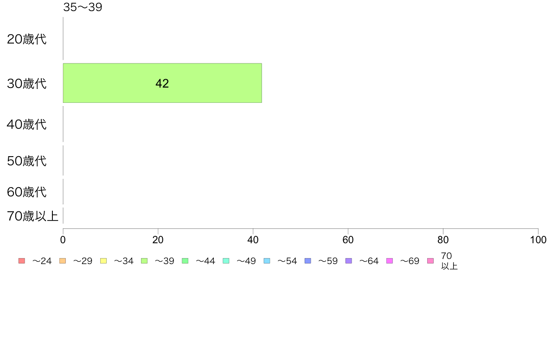This screenshot has height=341, width=551.
Task: Click the 70歳以上 axis label
Action: click(32, 216)
